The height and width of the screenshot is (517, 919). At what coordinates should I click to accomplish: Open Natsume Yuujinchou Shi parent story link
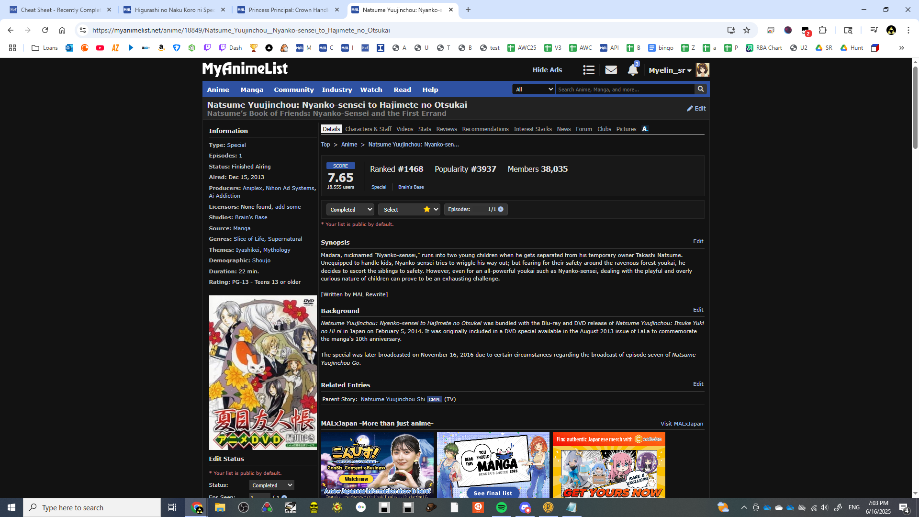(392, 399)
